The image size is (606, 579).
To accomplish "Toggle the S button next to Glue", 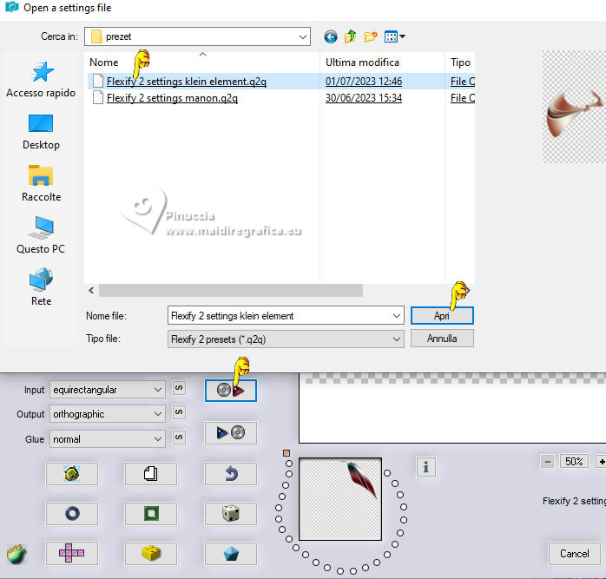I will click(x=179, y=438).
